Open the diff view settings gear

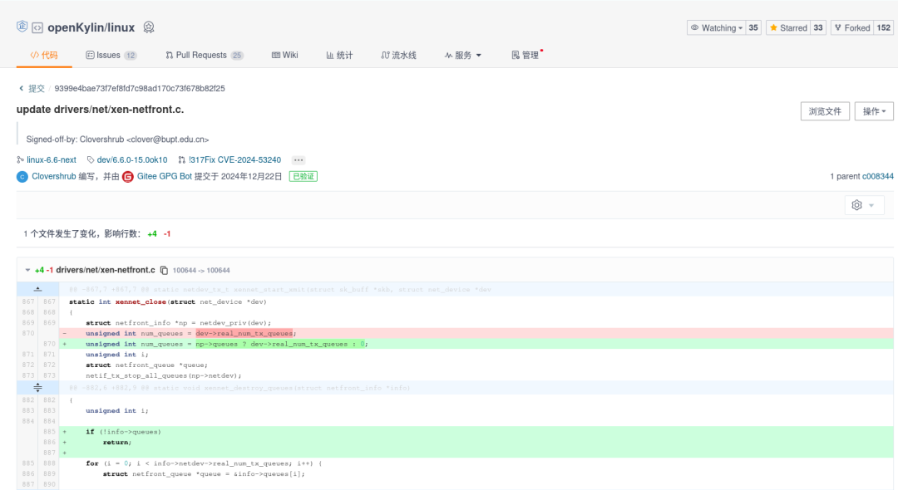[863, 205]
